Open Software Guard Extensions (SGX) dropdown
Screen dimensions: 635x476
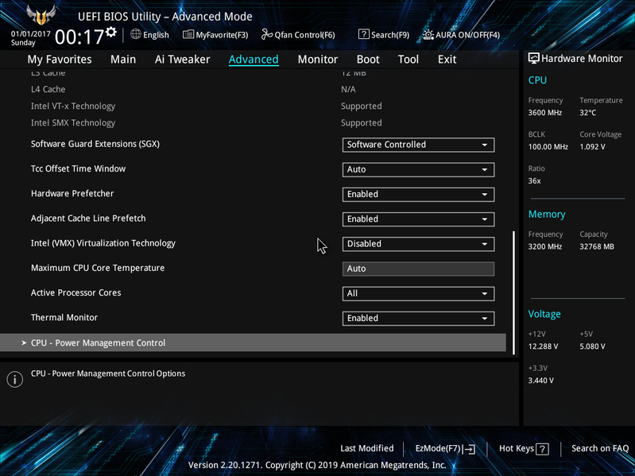418,145
